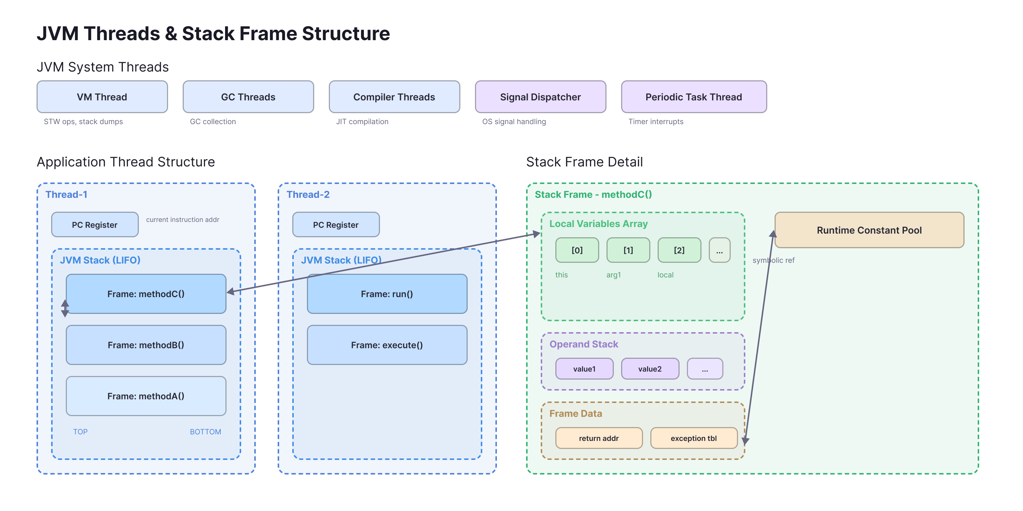Click the 'current instruction addr' note
Image resolution: width=1023 pixels, height=511 pixels.
click(183, 219)
